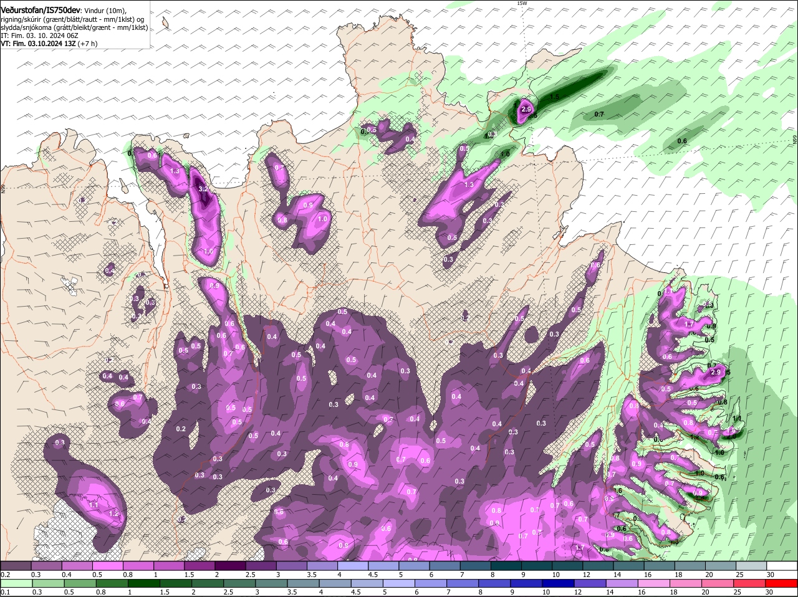
Task: Select the light lavender swatch labeled 4, upper scale
Action: click(x=354, y=565)
